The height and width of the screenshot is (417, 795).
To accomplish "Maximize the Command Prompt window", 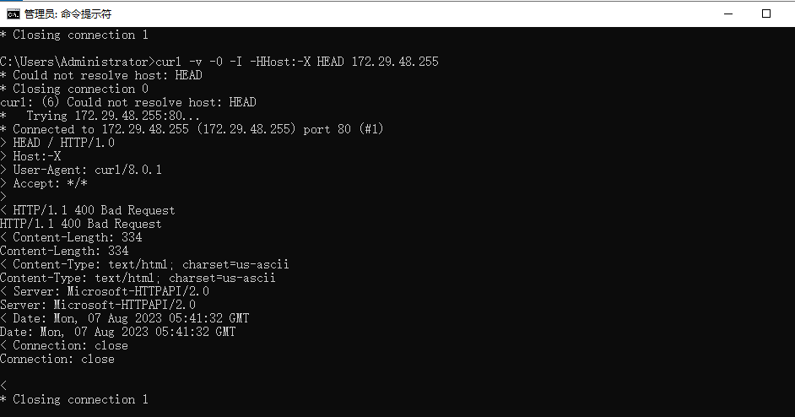I will [766, 14].
